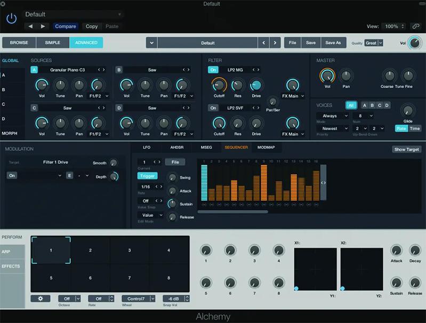Toggle Source A on/off button
Viewport: 426px width, 323px height.
click(34, 70)
